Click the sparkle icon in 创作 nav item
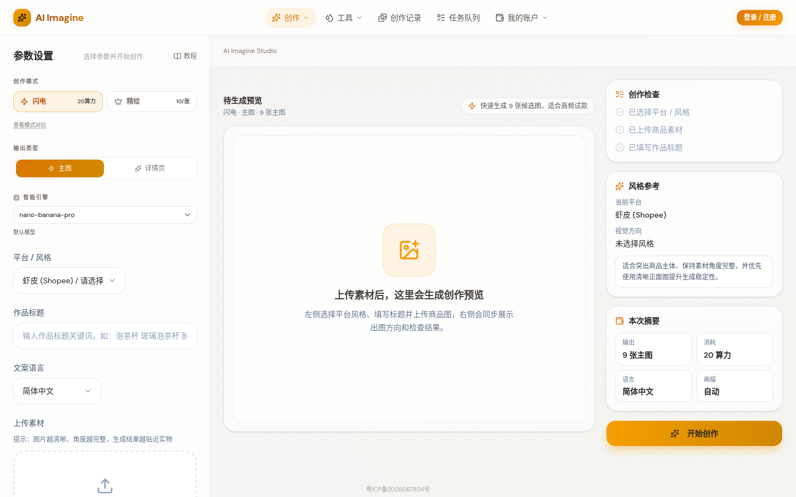The width and height of the screenshot is (796, 497). point(276,18)
